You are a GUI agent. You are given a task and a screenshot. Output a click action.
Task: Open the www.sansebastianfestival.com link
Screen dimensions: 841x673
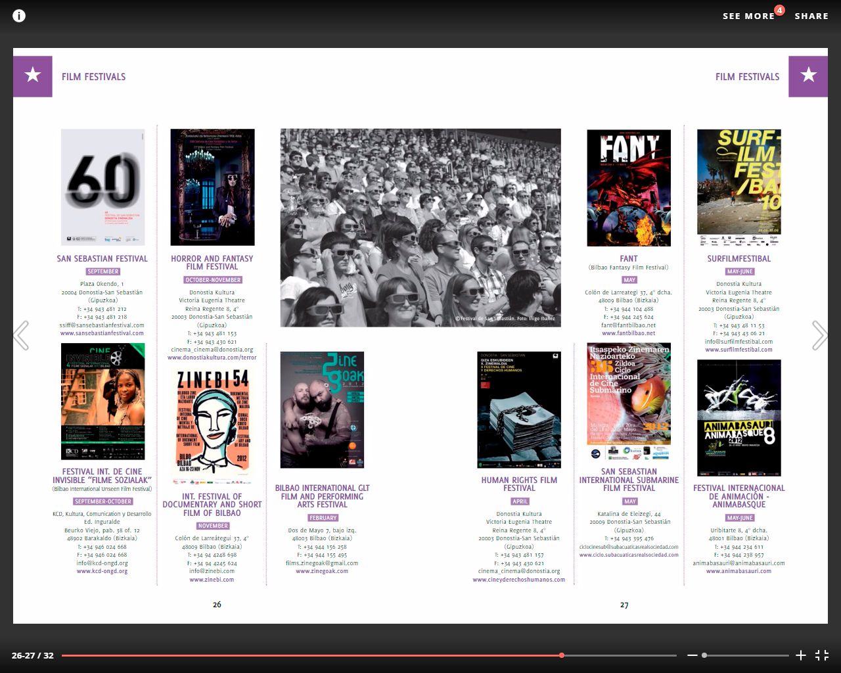tap(102, 333)
